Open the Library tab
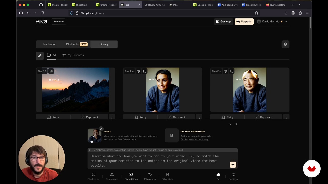This screenshot has height=184, width=328. click(104, 44)
